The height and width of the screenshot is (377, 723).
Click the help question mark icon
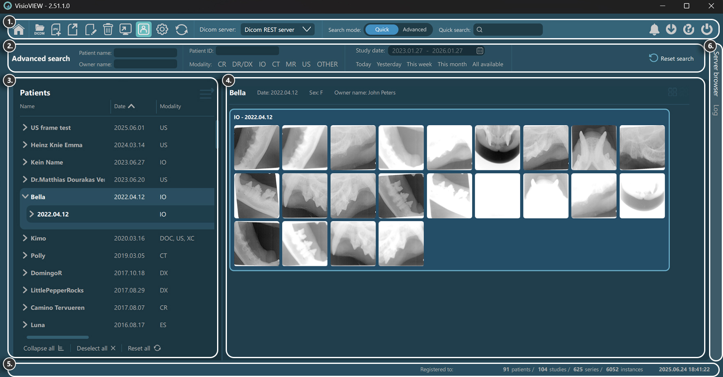point(689,30)
